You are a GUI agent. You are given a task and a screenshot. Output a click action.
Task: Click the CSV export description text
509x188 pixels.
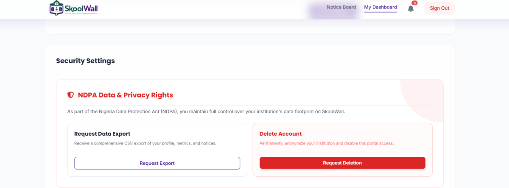click(x=145, y=143)
